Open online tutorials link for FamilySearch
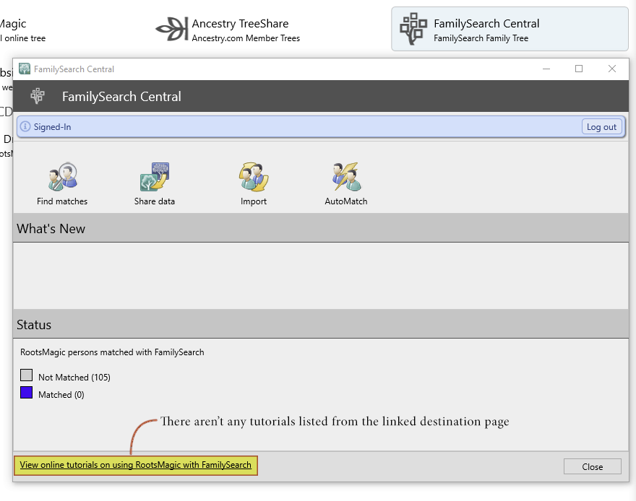The width and height of the screenshot is (636, 501). pyautogui.click(x=135, y=465)
